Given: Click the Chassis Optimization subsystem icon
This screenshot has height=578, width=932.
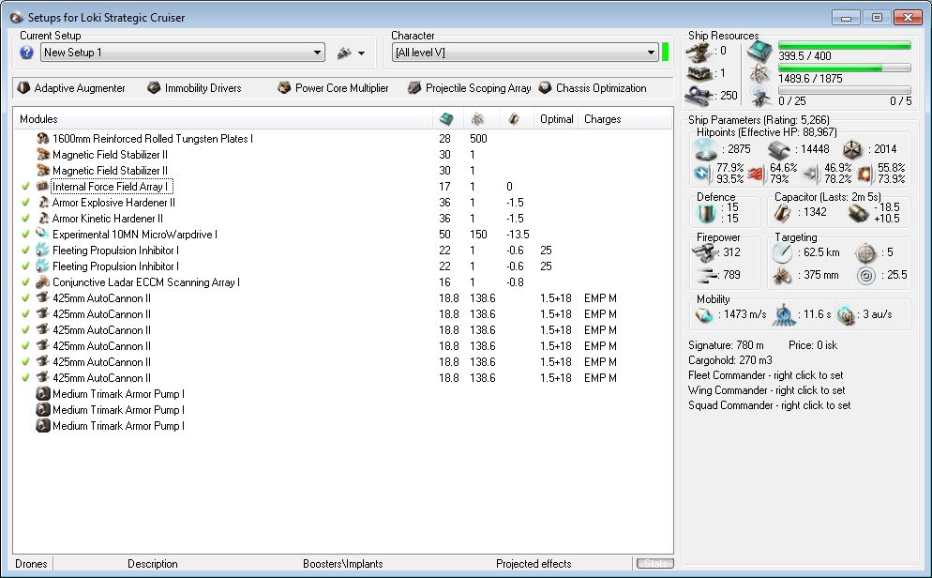Looking at the screenshot, I should pos(545,88).
